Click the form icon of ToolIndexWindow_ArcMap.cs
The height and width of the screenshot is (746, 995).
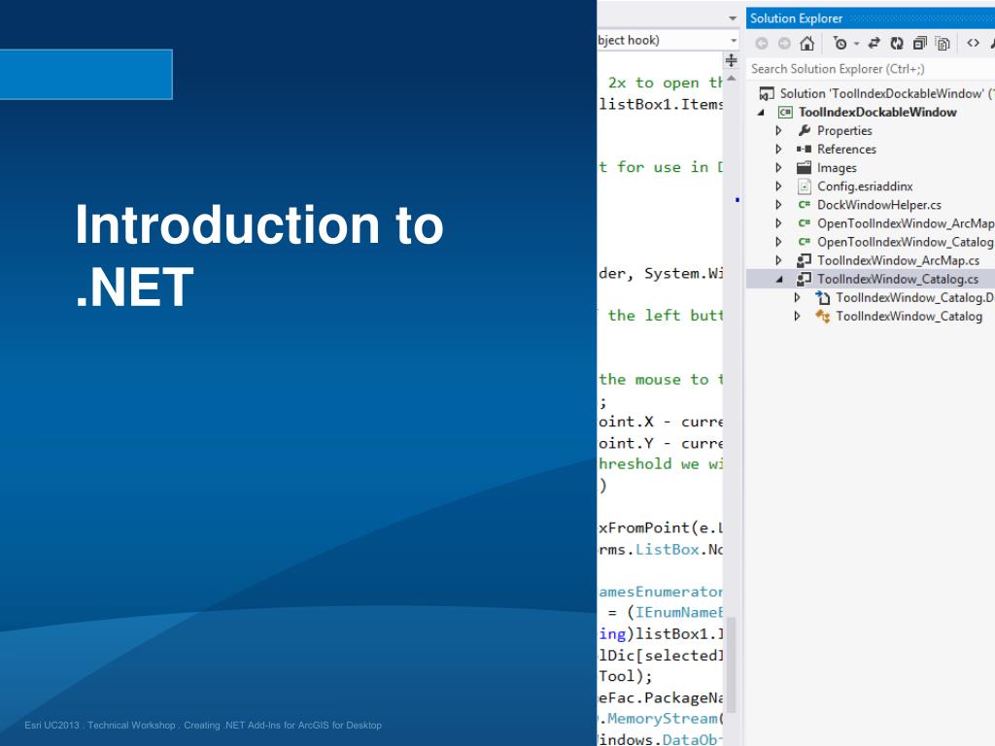(x=804, y=260)
